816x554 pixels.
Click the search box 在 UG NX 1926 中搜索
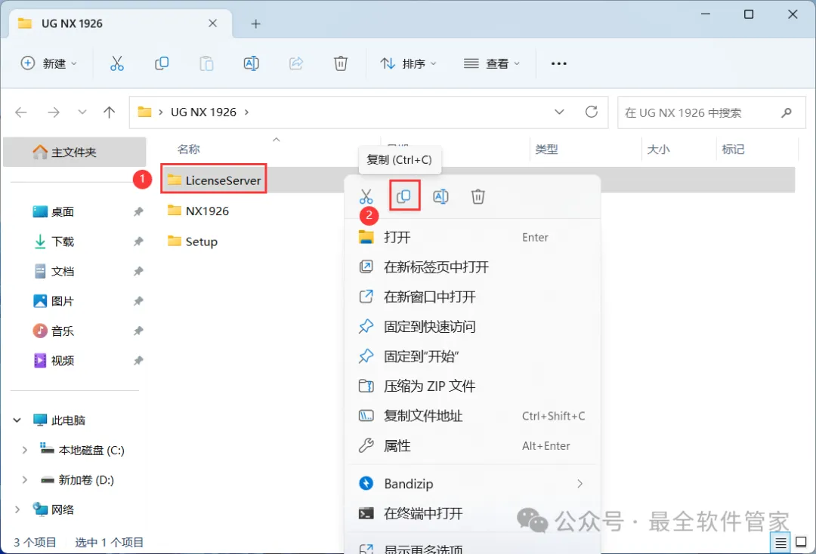tap(711, 112)
